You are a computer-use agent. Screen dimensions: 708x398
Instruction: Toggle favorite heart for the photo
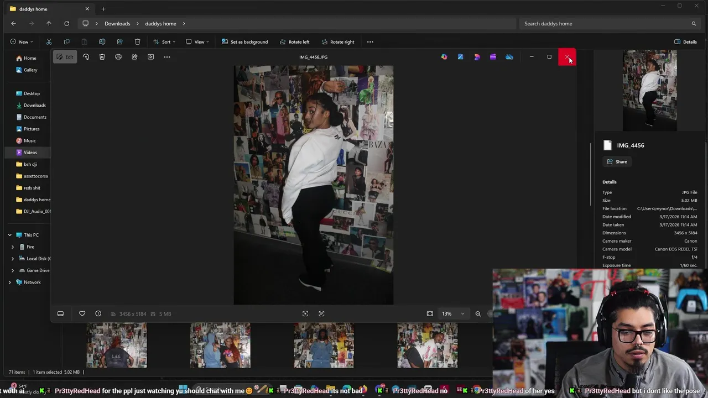tap(82, 314)
